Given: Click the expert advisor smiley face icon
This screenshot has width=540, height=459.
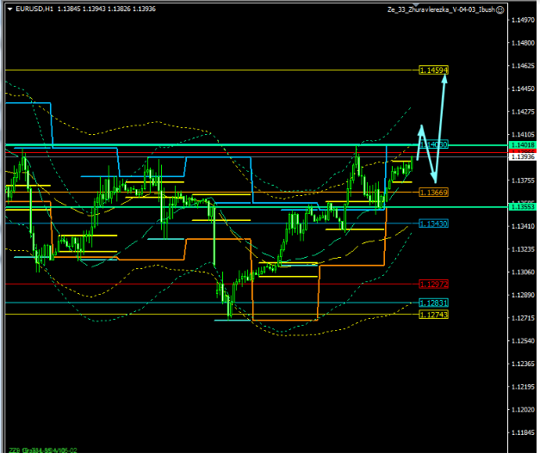Looking at the screenshot, I should [500, 8].
